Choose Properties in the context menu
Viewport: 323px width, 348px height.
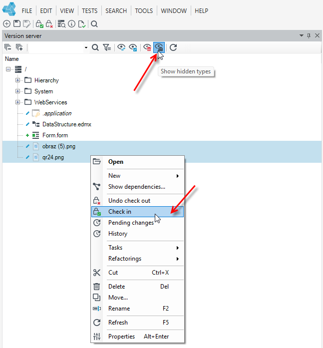[138, 337]
